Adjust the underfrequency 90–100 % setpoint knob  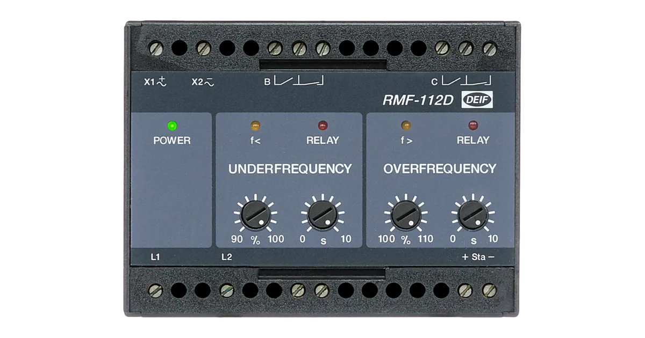pyautogui.click(x=255, y=215)
